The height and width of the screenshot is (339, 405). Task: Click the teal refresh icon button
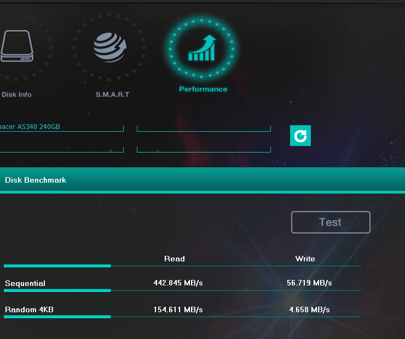click(x=300, y=136)
